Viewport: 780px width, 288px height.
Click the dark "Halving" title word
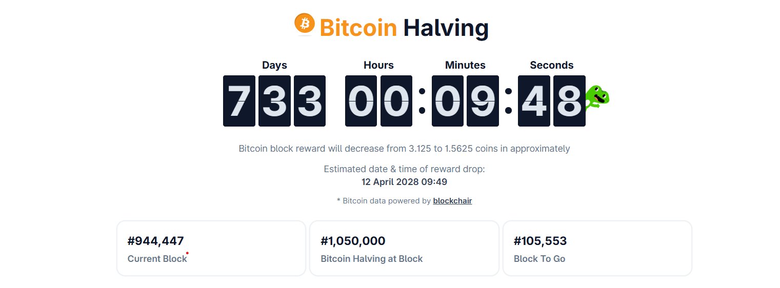coord(445,28)
